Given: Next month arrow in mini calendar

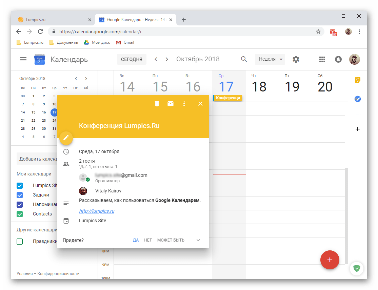Looking at the screenshot, I should coord(86,79).
